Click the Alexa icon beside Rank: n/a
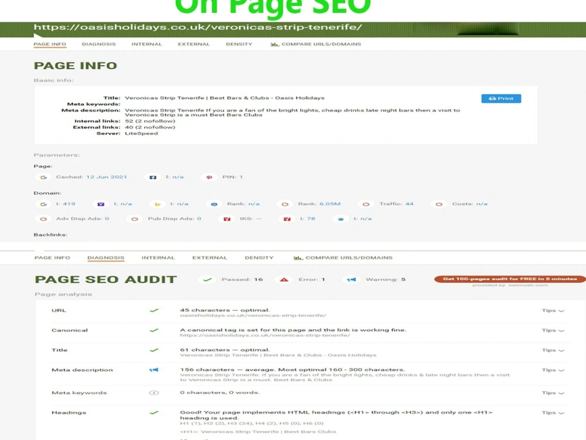The height and width of the screenshot is (440, 586). pyautogui.click(x=214, y=204)
